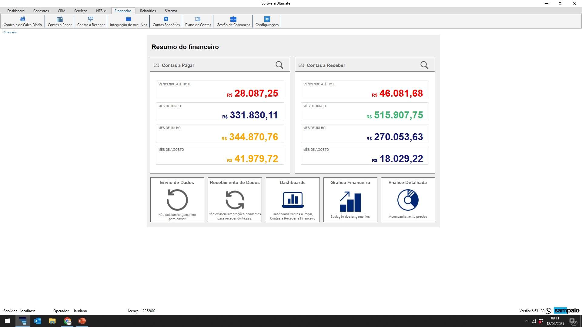Screen dimensions: 582x327
Task: Click the 'Licença: 12252002' status entry
Action: point(141,311)
